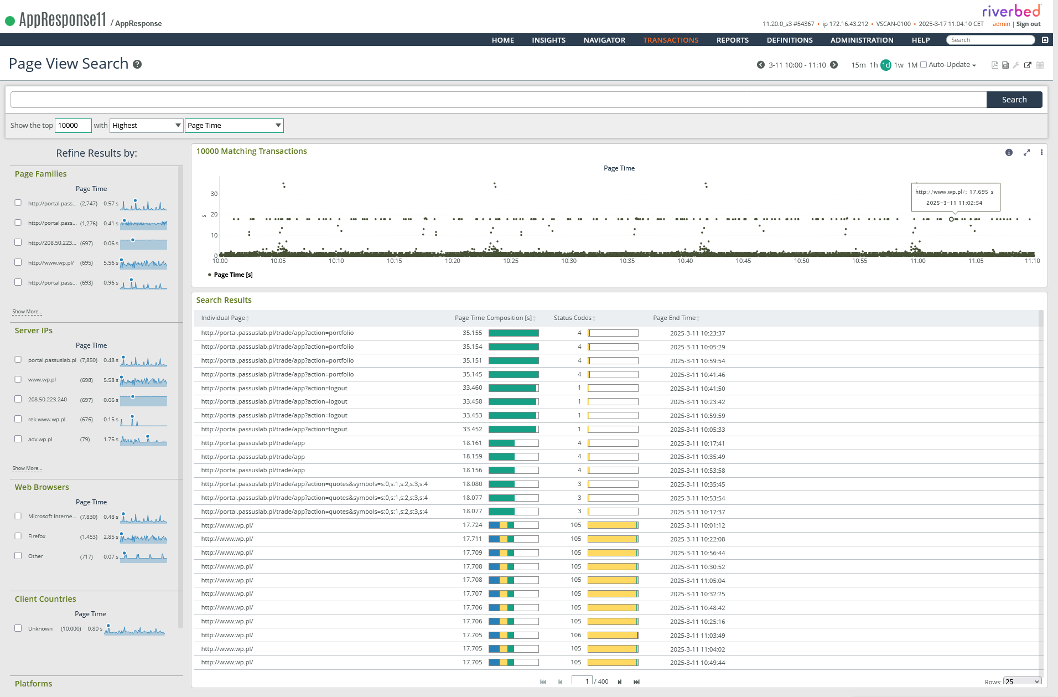Click the header Search input box

(990, 40)
